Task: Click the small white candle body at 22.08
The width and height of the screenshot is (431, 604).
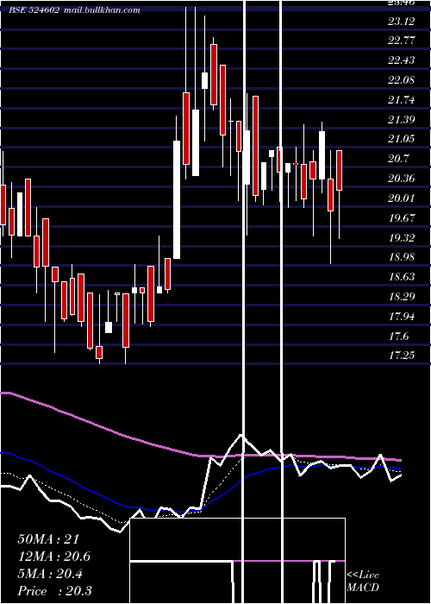Action: [205, 80]
